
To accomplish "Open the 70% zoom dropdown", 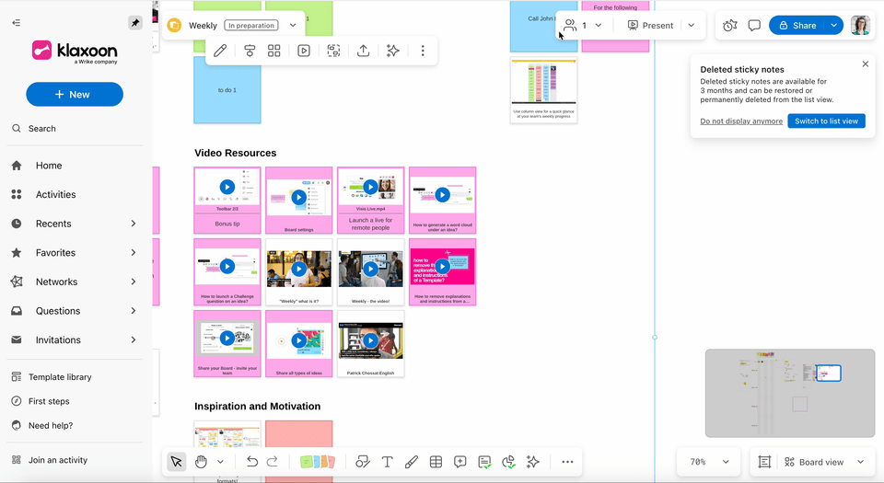I will (709, 462).
